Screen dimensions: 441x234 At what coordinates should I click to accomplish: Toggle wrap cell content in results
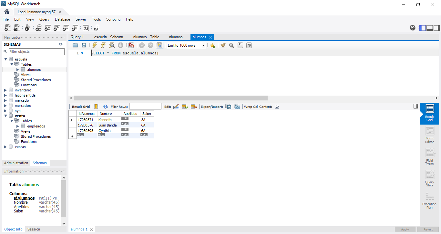[277, 107]
